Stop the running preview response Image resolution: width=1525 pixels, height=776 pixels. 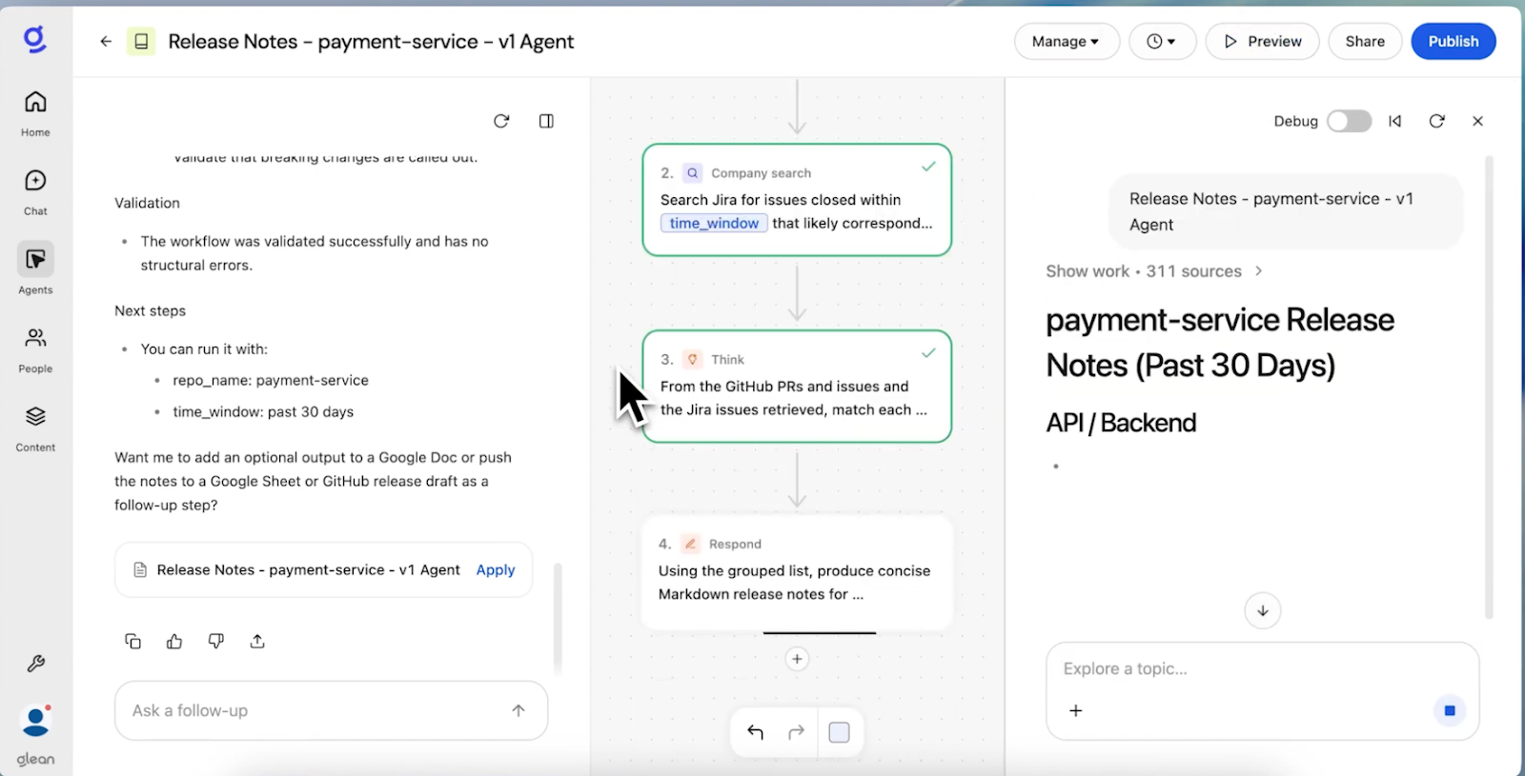pos(1450,710)
